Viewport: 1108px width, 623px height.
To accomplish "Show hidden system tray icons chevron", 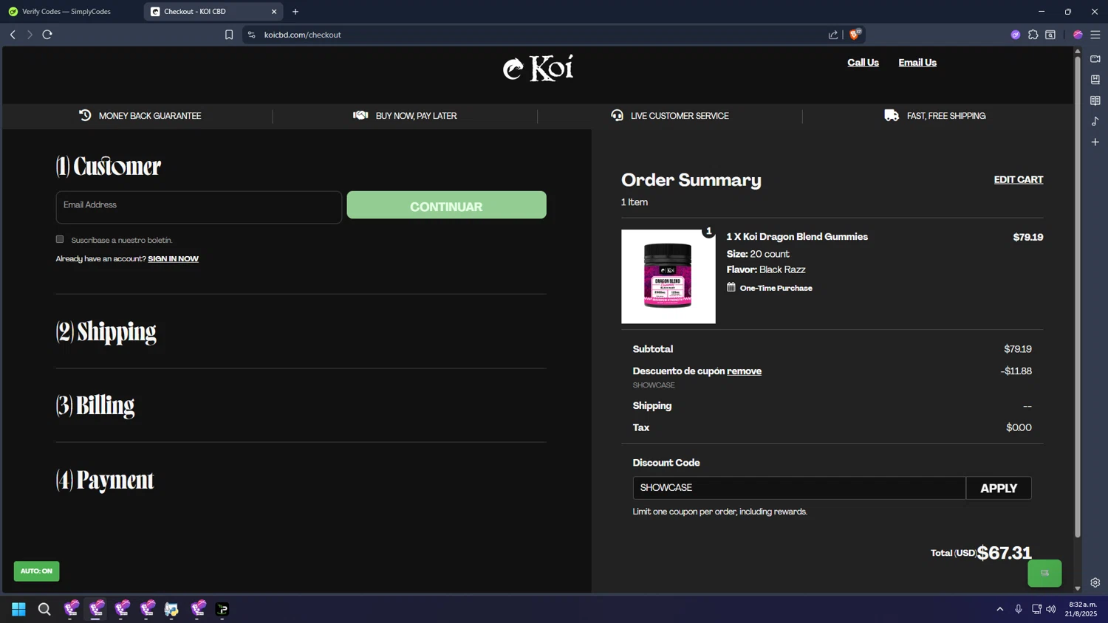I will (x=1000, y=609).
